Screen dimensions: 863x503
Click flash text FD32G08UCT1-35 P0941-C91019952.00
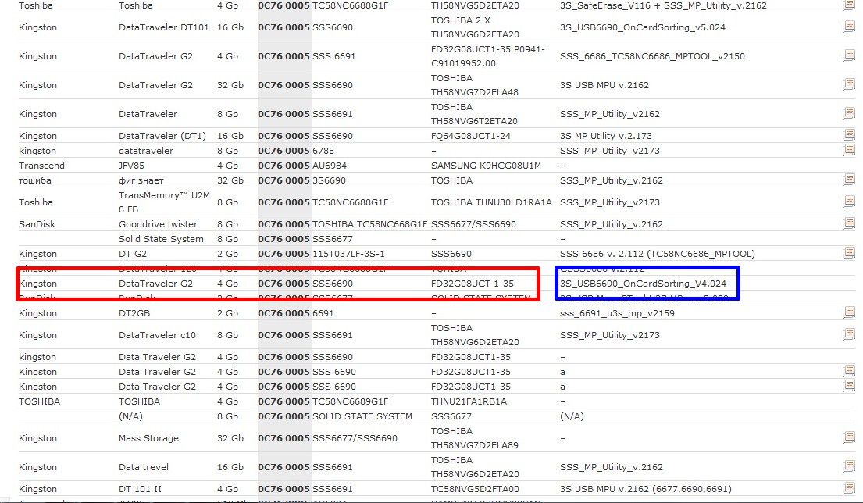[x=487, y=56]
